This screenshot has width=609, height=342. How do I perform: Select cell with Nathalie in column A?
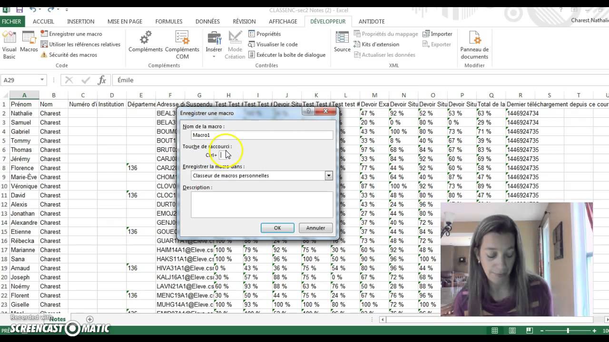(24, 113)
